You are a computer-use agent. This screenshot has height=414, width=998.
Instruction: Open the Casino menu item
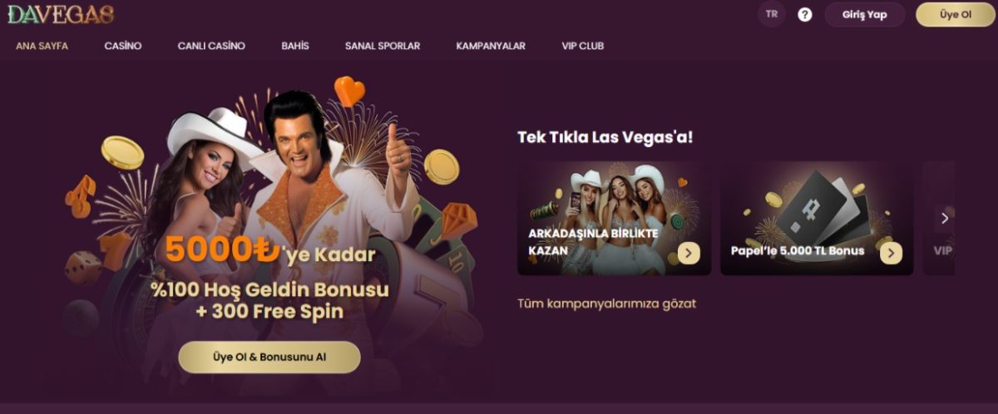click(123, 46)
